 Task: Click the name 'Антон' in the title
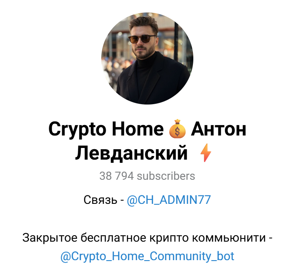(218, 129)
